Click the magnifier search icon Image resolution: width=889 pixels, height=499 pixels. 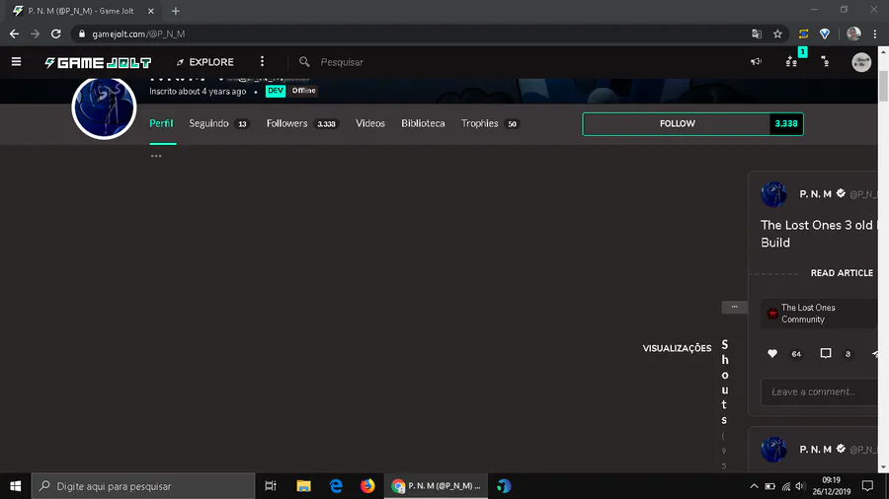[304, 62]
